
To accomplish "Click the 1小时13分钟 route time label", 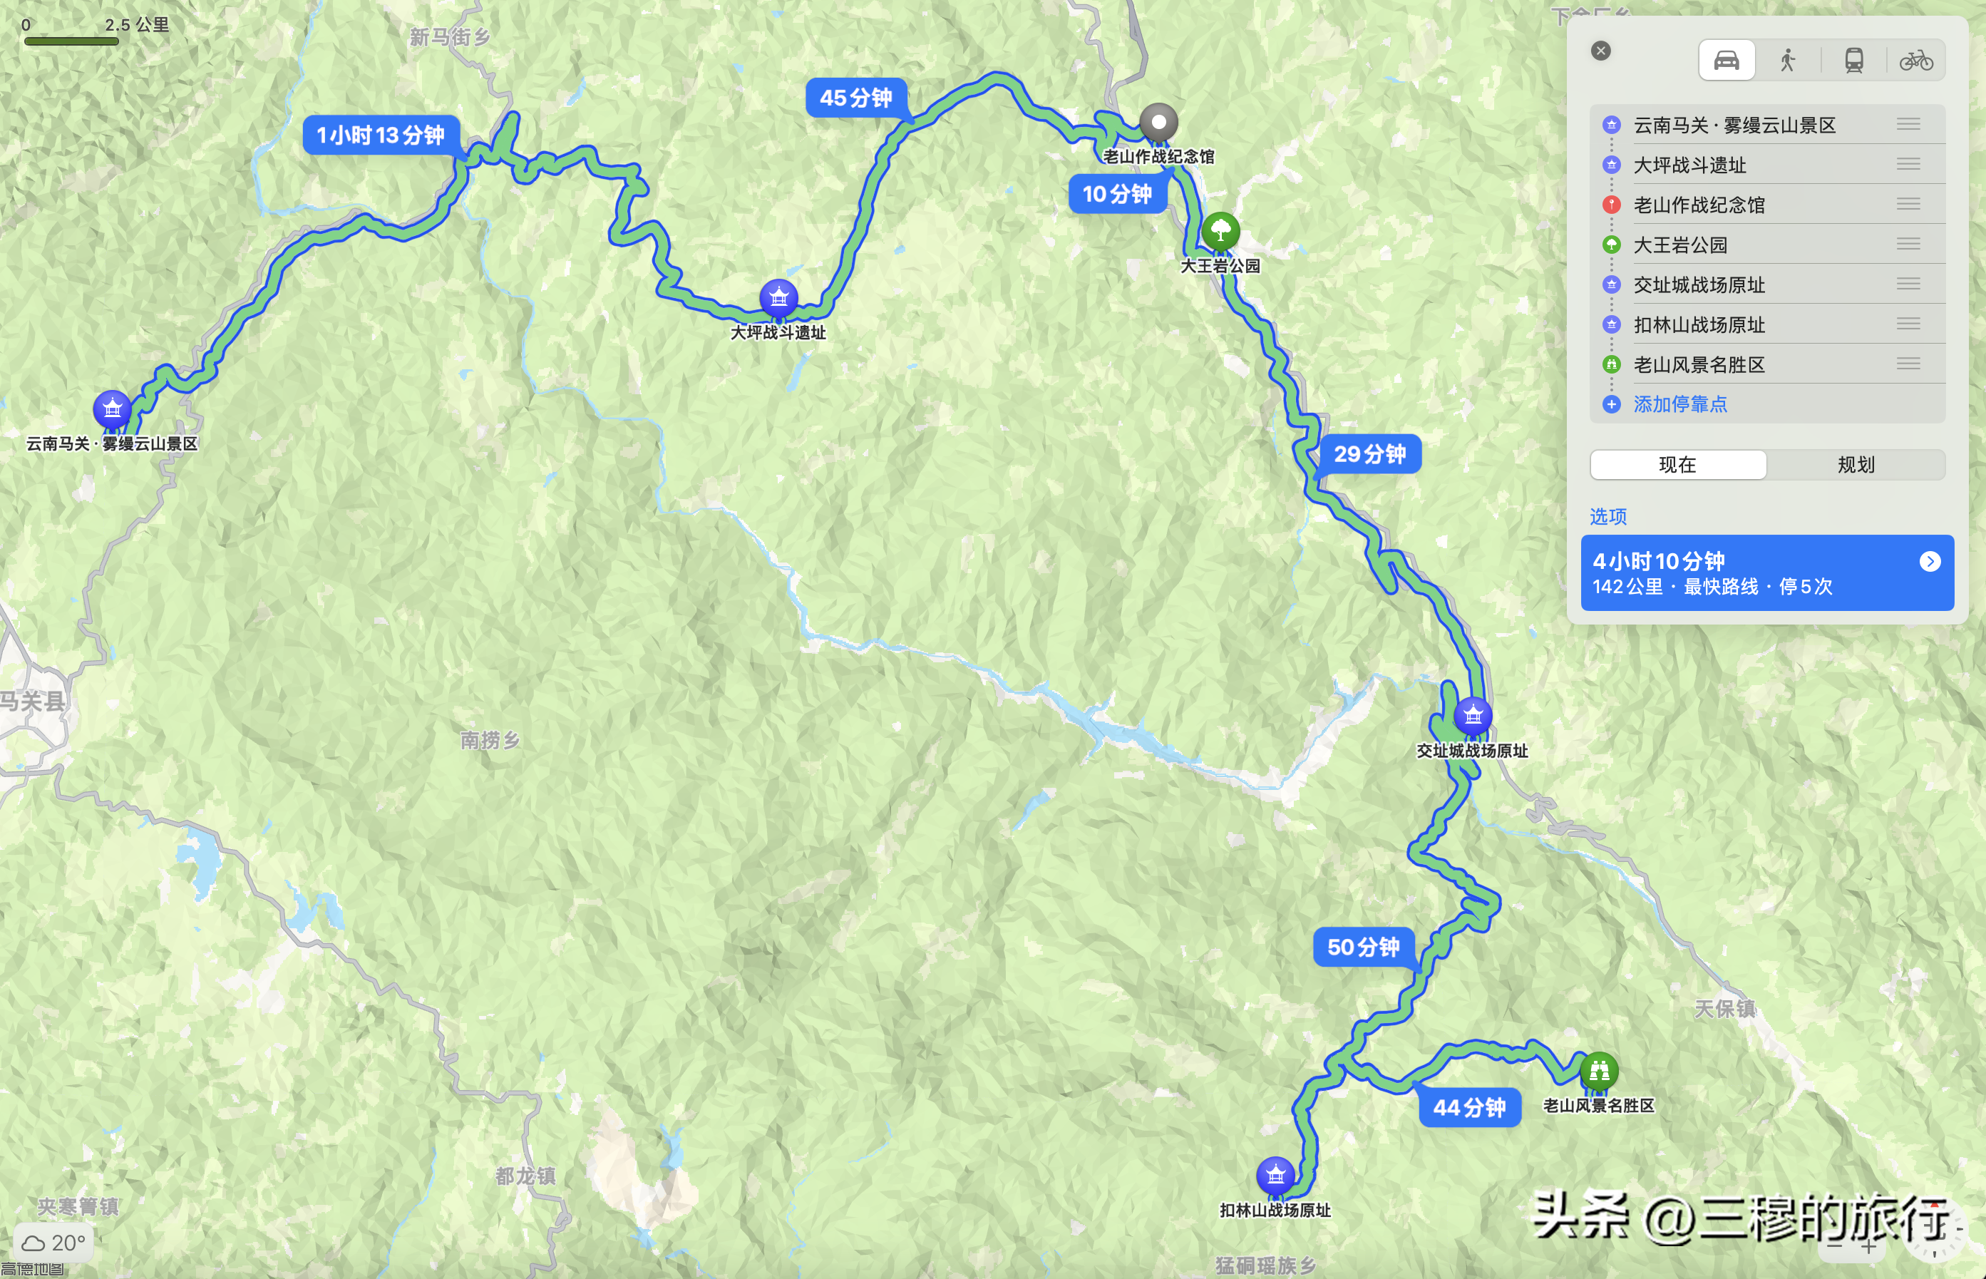I will click(x=381, y=135).
